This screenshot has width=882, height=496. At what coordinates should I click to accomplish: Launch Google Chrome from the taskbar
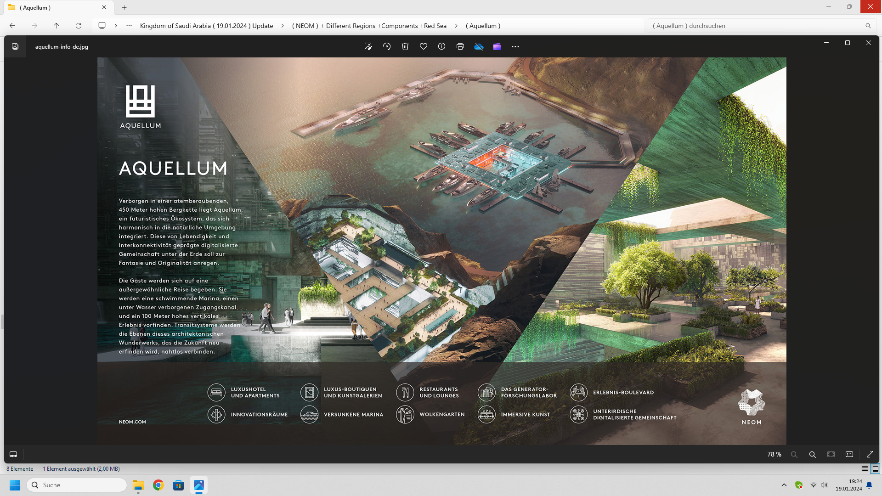point(158,485)
